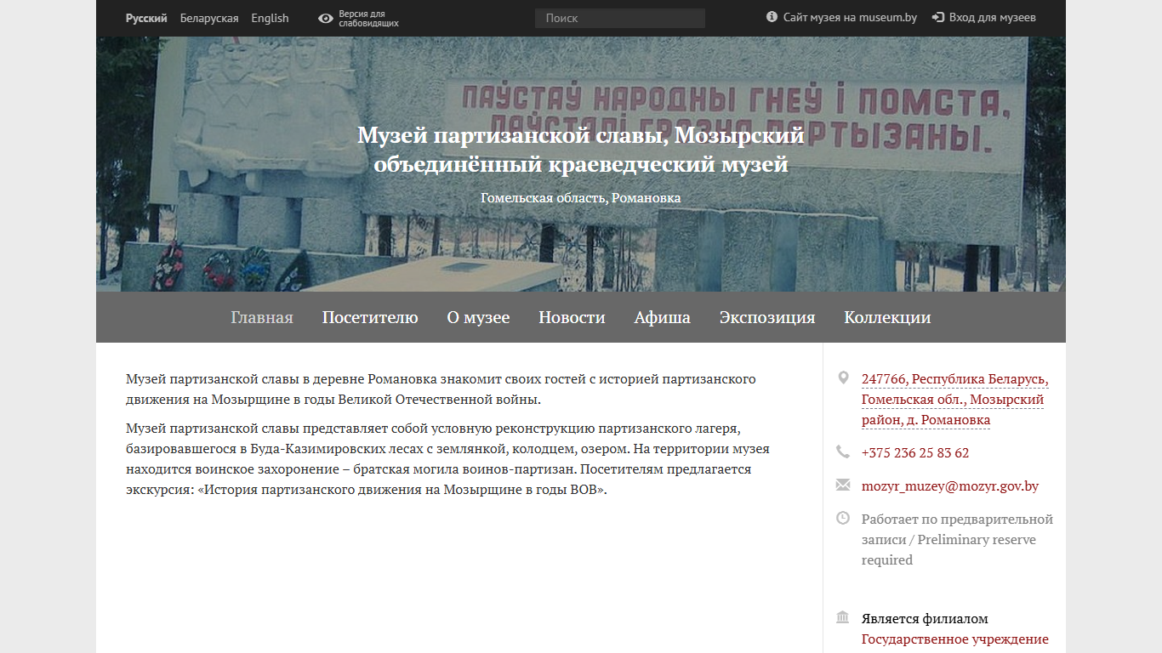Switch language to Русский
The image size is (1162, 653).
coord(146,18)
